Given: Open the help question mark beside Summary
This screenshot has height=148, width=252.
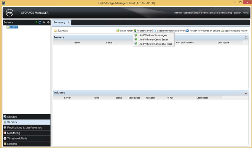Looking at the screenshot, I should (68, 22).
